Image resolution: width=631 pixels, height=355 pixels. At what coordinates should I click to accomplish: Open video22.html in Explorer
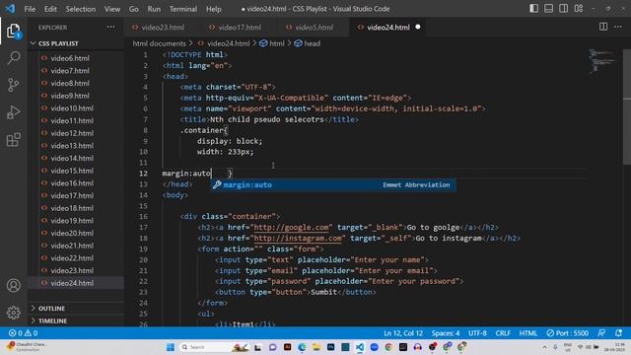pyautogui.click(x=72, y=258)
